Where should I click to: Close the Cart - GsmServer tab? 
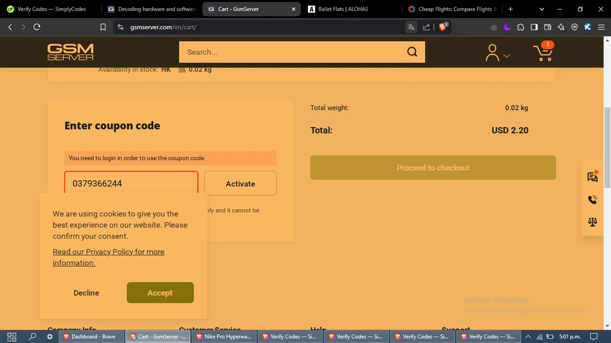293,9
